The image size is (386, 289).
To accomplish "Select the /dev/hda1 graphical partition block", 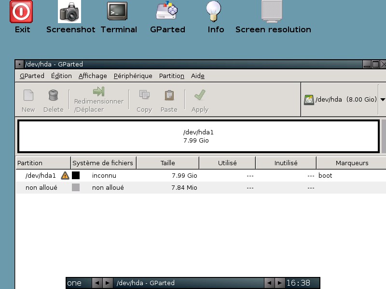I will pyautogui.click(x=198, y=136).
